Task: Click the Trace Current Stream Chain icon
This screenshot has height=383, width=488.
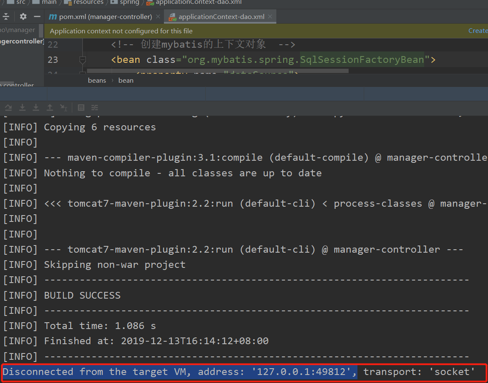Action: pos(95,108)
